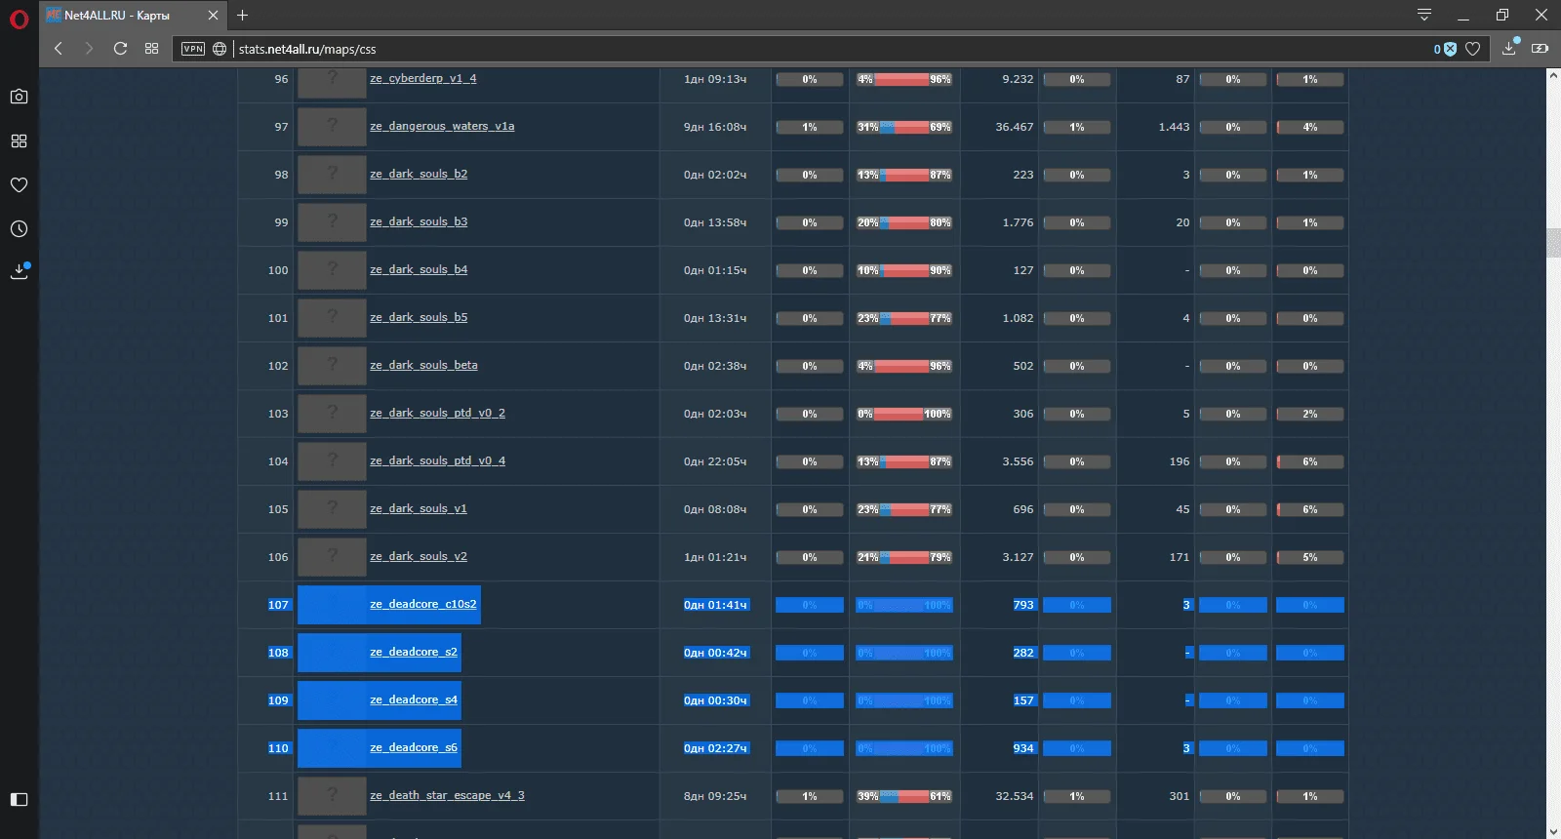
Task: Open the toolbar downloads popup
Action: click(x=1509, y=49)
